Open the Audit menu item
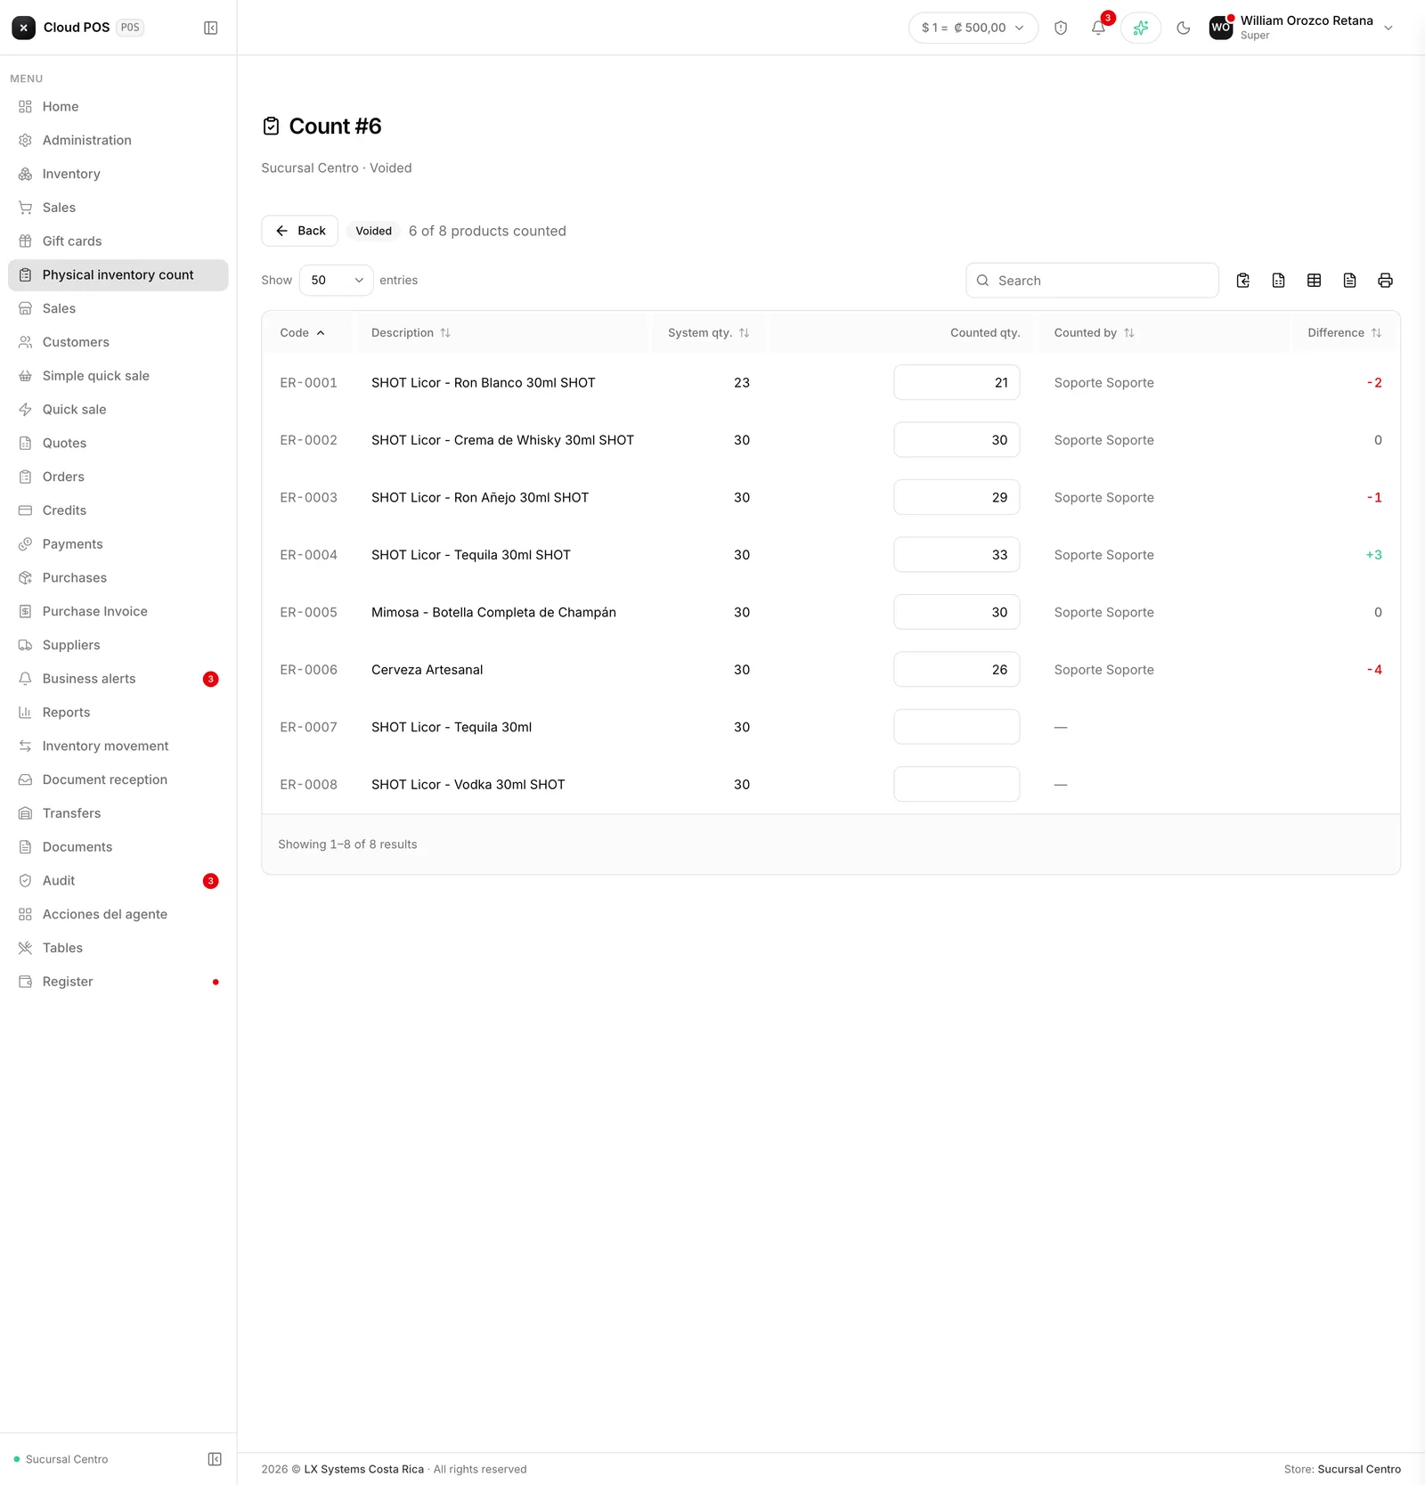This screenshot has height=1485, width=1425. [x=118, y=881]
